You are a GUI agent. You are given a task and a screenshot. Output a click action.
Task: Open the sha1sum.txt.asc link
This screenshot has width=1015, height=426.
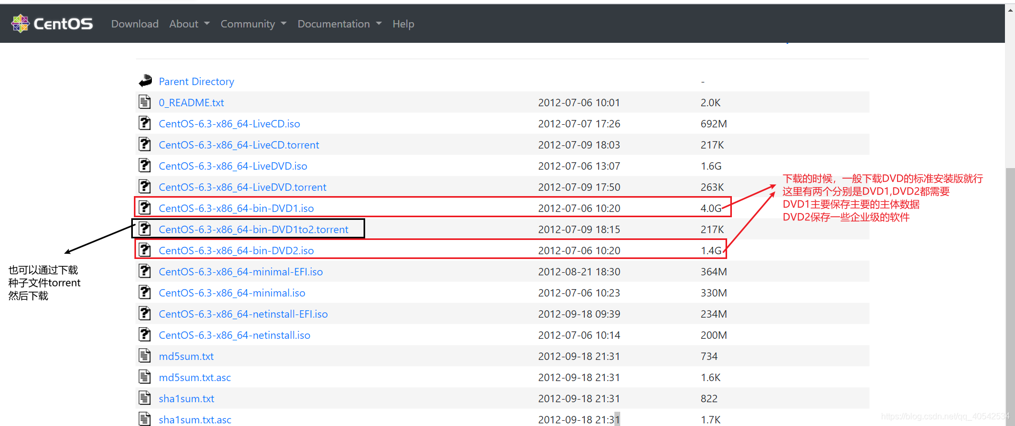click(x=195, y=420)
